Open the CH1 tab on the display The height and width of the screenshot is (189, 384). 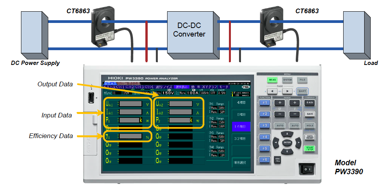(x=120, y=87)
